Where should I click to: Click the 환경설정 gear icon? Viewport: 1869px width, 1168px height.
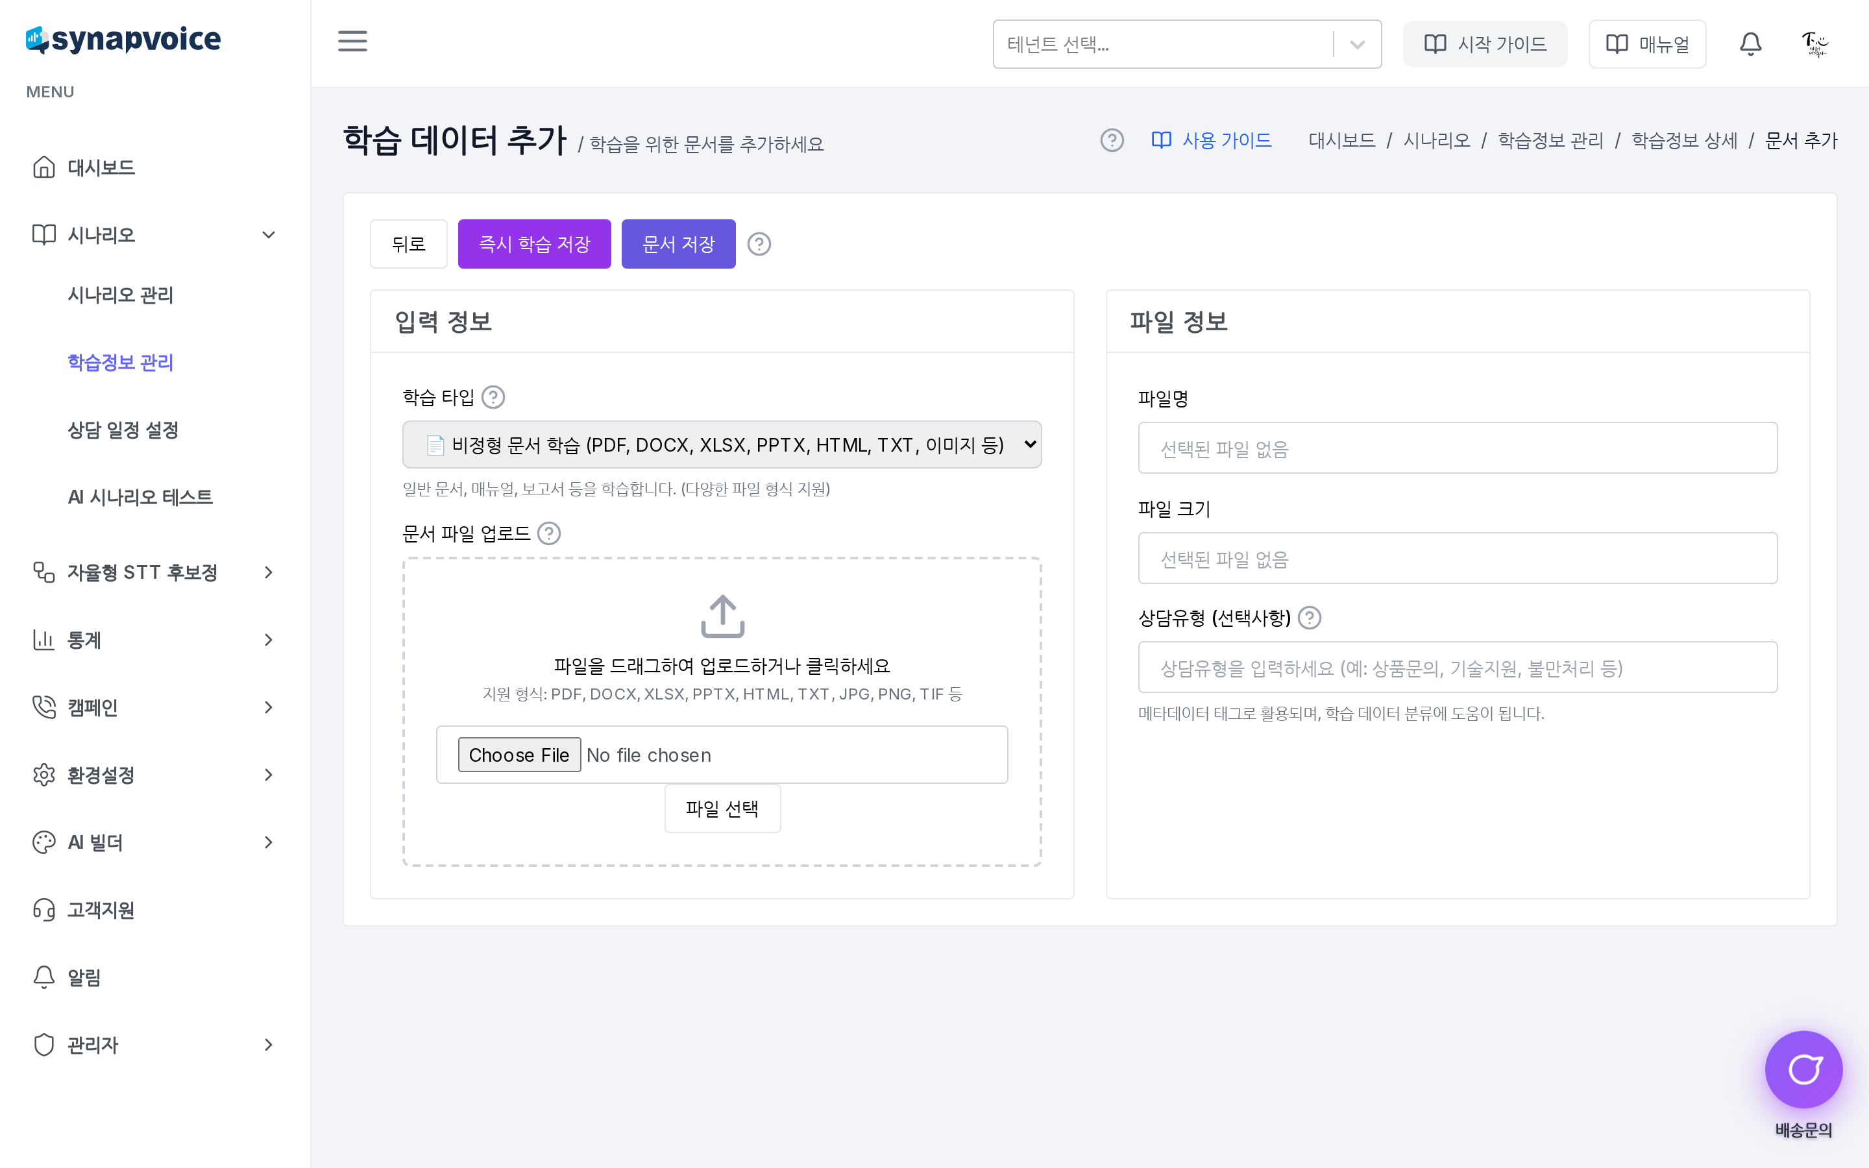(x=44, y=775)
